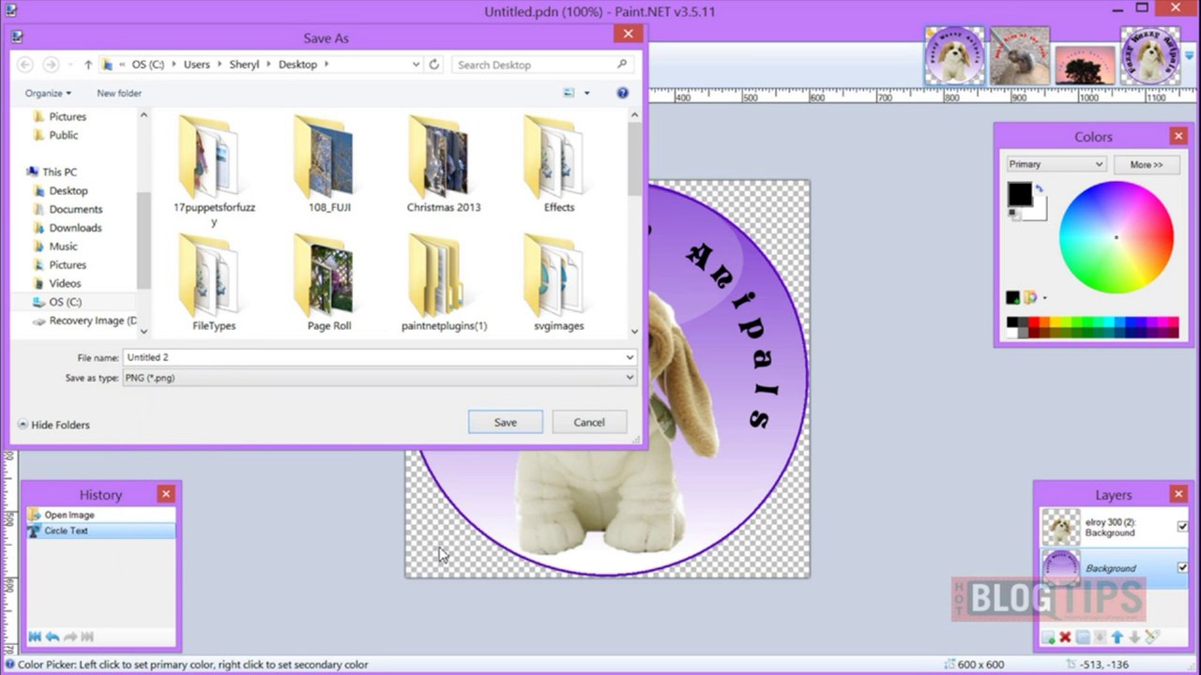Select Music in the navigation tree

coord(63,247)
